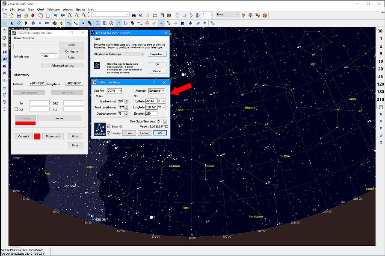
Task: Click the Configure driver button
Action: [71, 51]
